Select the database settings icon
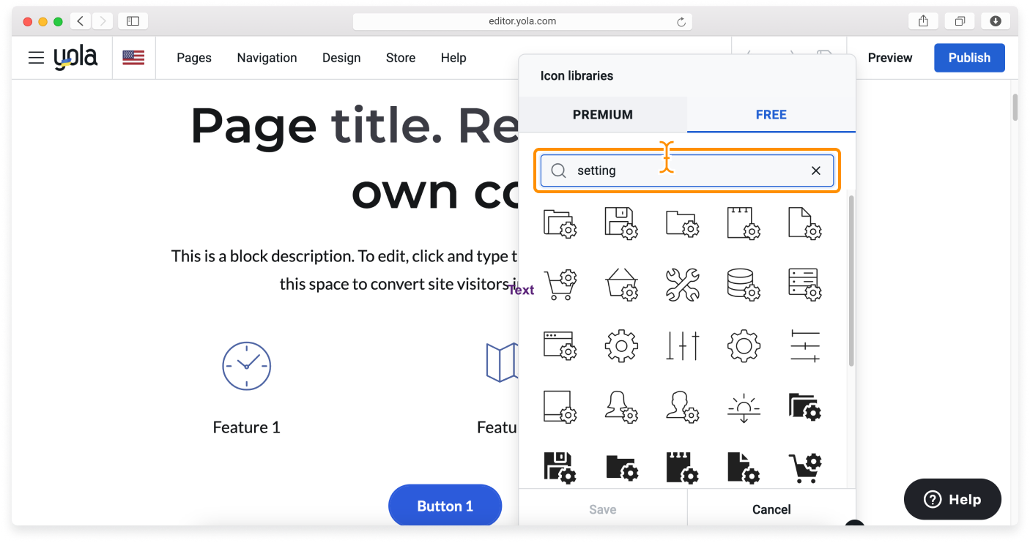 click(x=744, y=284)
